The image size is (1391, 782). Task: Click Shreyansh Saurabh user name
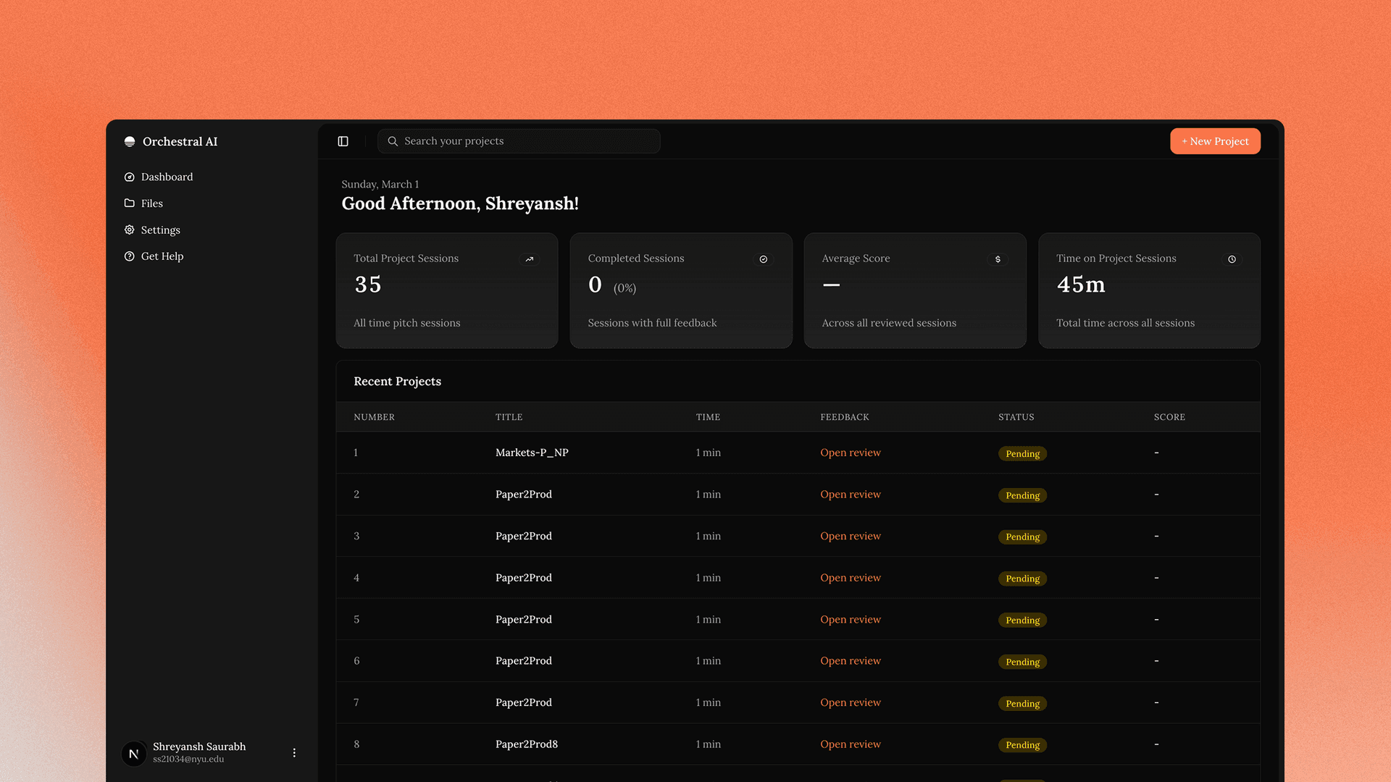coord(199,747)
